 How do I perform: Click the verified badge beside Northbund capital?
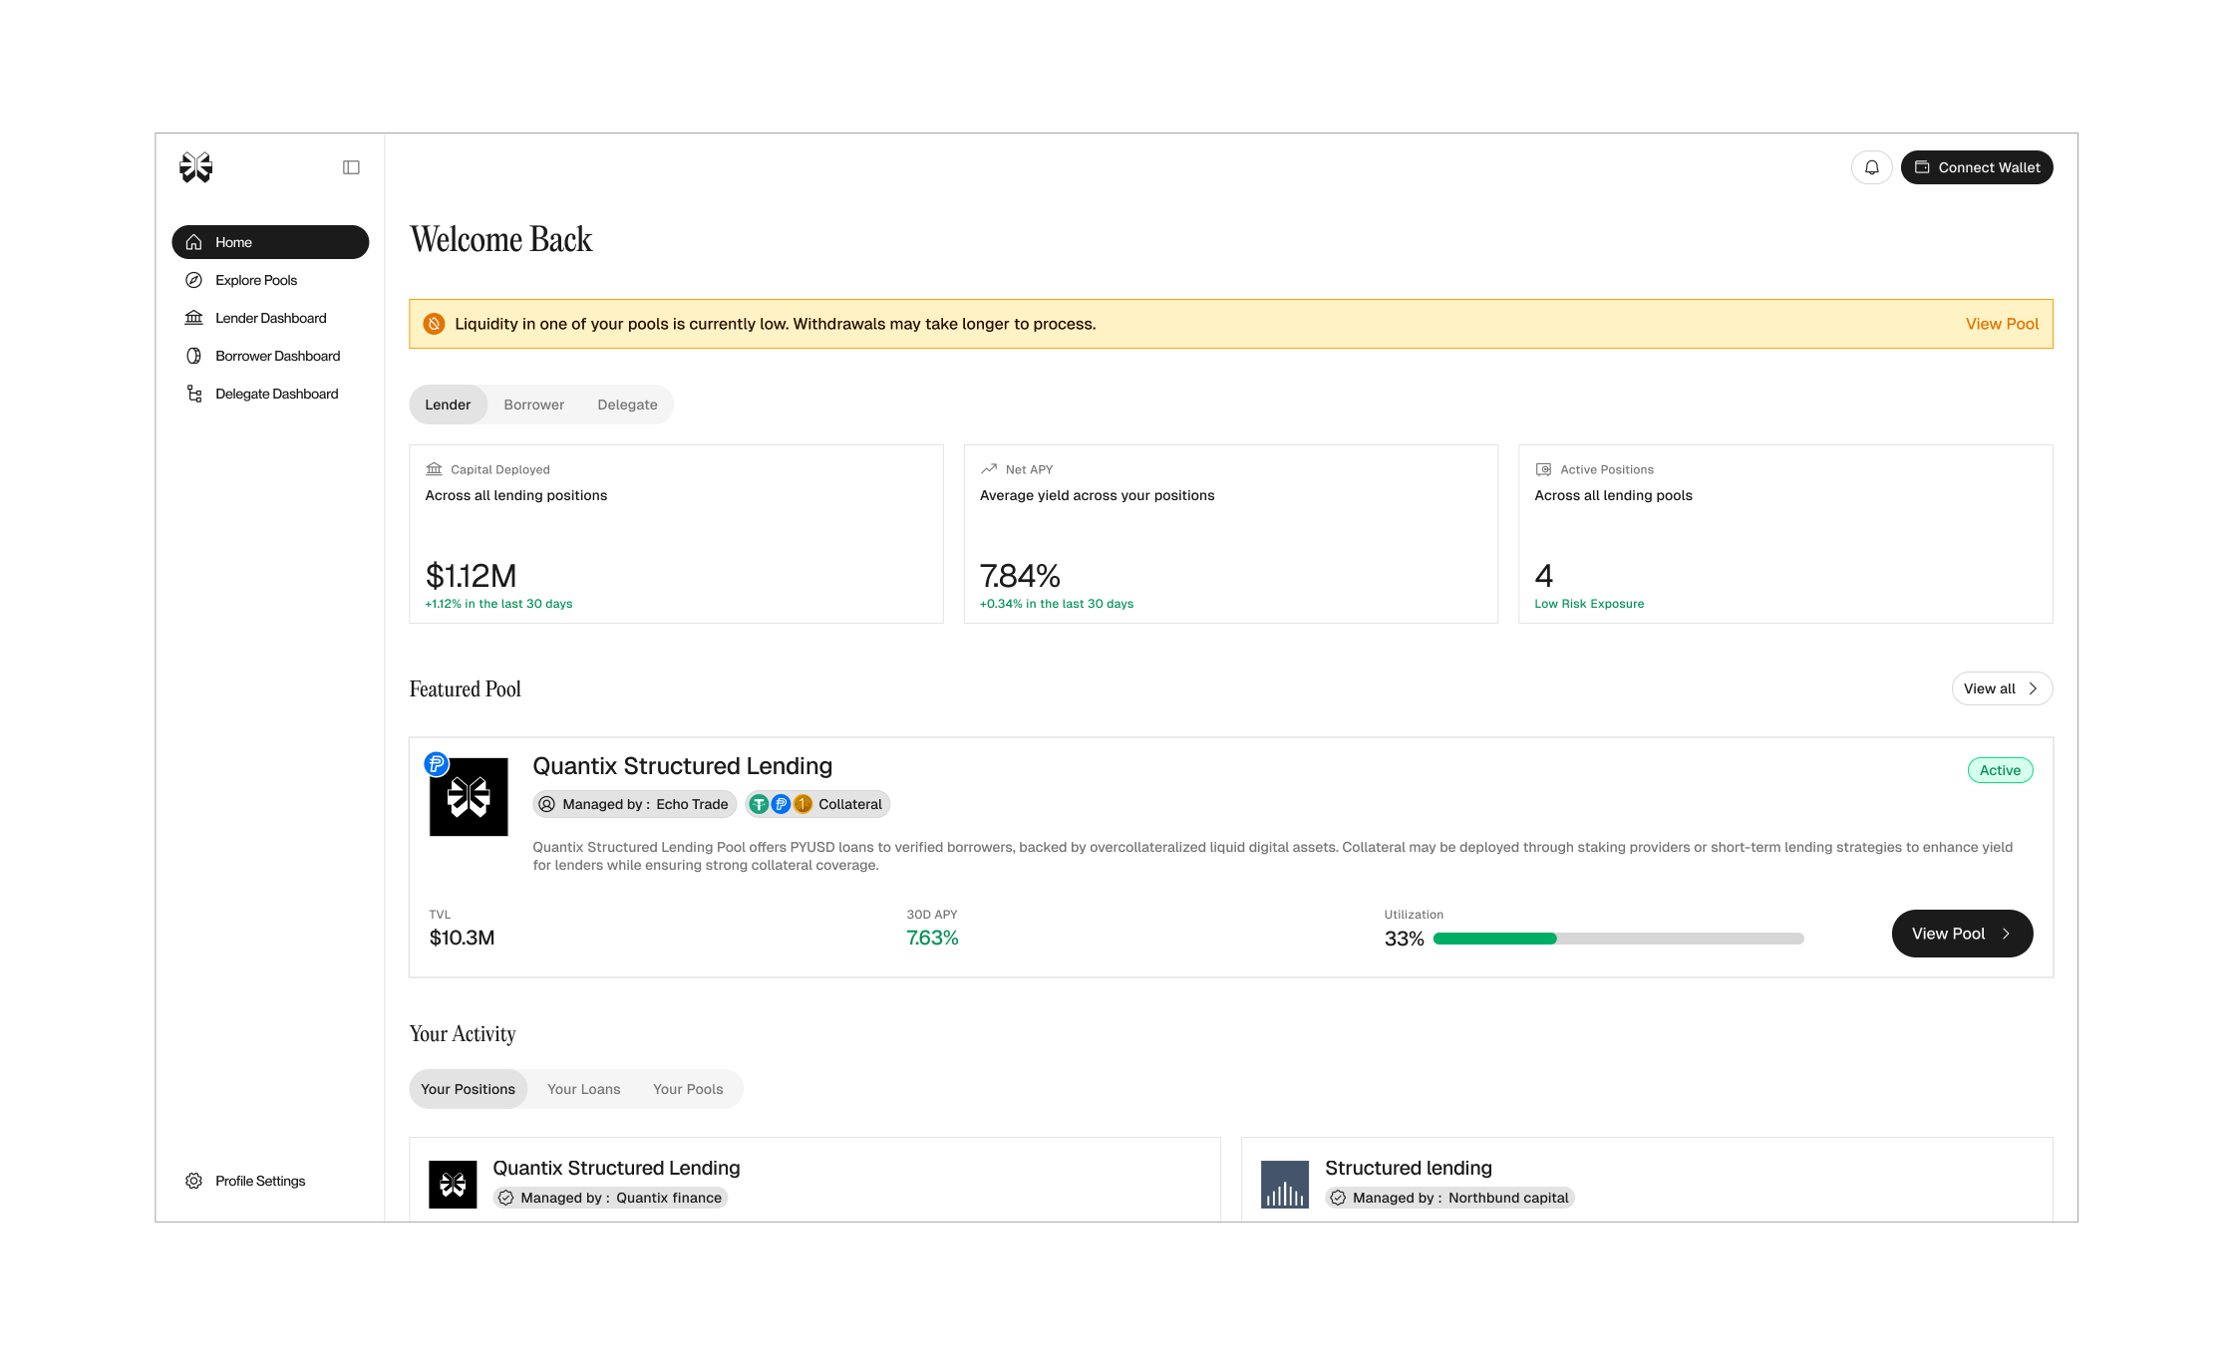click(x=1338, y=1198)
